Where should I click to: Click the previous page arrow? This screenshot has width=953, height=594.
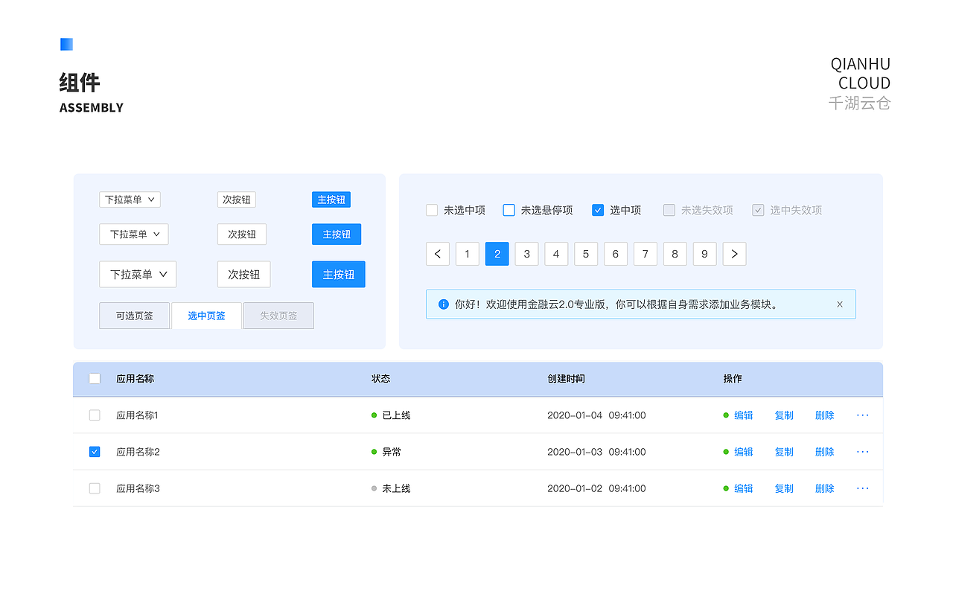(x=437, y=253)
